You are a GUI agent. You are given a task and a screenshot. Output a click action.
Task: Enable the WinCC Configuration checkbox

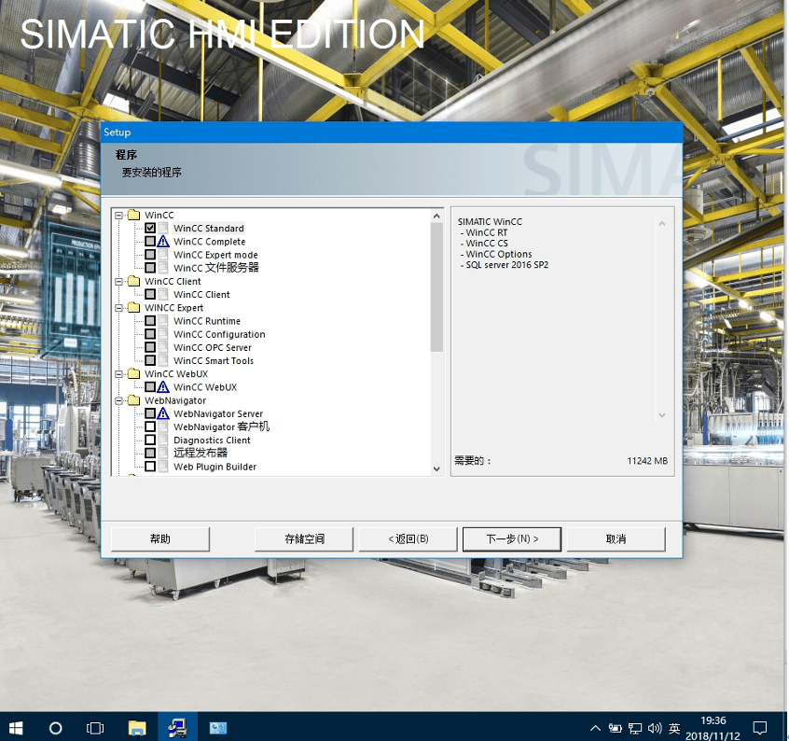point(150,334)
